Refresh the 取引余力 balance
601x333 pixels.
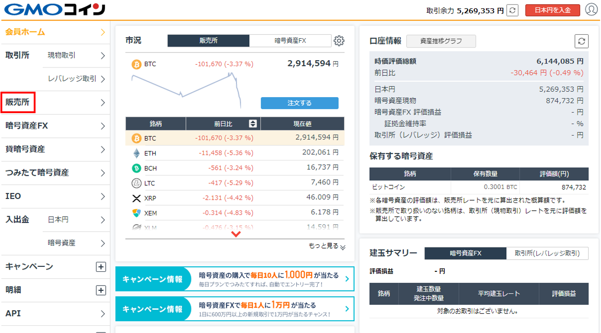click(x=513, y=10)
